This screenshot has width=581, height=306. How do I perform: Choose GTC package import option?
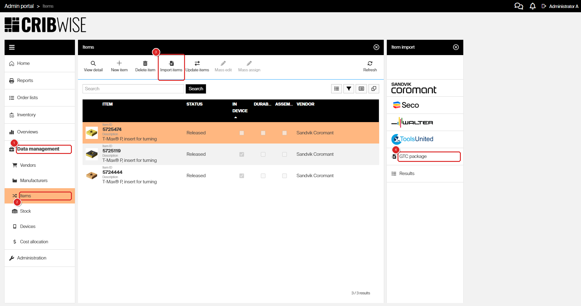(425, 157)
